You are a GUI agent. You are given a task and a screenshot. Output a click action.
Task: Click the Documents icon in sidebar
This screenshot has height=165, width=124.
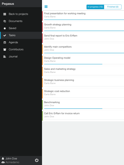pos(5,21)
